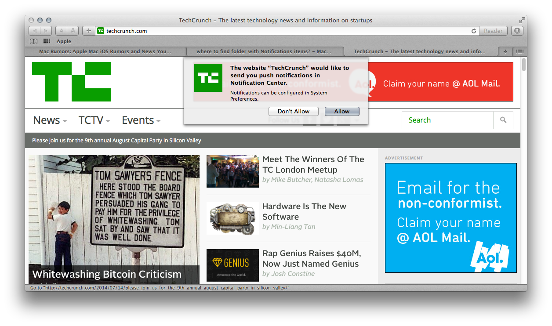552x326 pixels.
Task: Open the Apple bookmark in bookmarks bar
Action: [64, 41]
